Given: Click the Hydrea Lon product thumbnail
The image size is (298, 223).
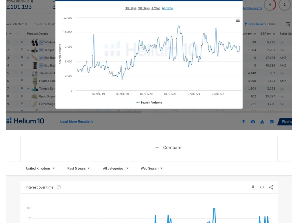Looking at the screenshot, I should click(35, 81).
